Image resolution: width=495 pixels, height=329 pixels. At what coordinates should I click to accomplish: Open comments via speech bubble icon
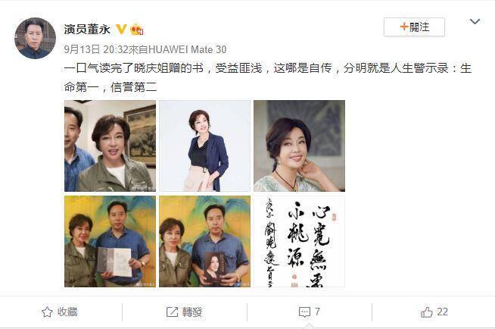click(x=304, y=312)
